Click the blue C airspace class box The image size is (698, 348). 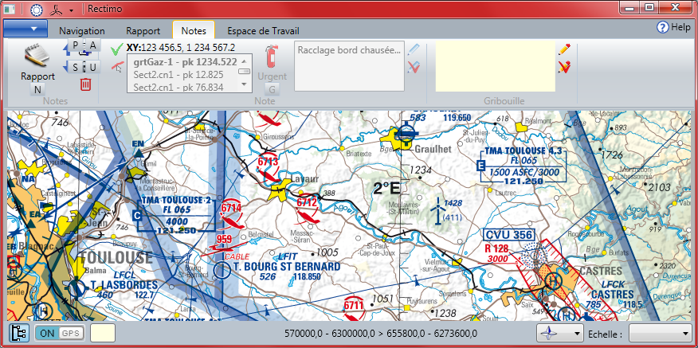click(138, 216)
